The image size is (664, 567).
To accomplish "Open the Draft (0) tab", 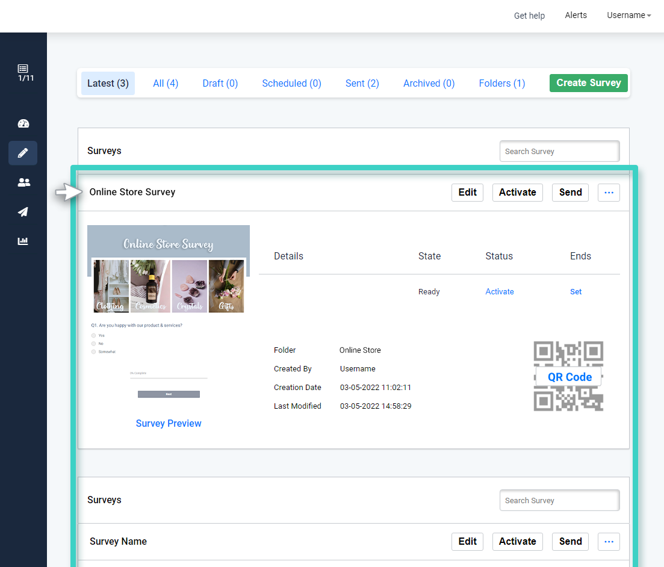I will [220, 84].
